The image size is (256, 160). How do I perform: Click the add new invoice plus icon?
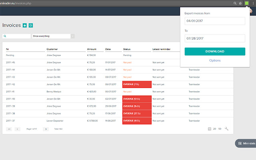coord(25,26)
